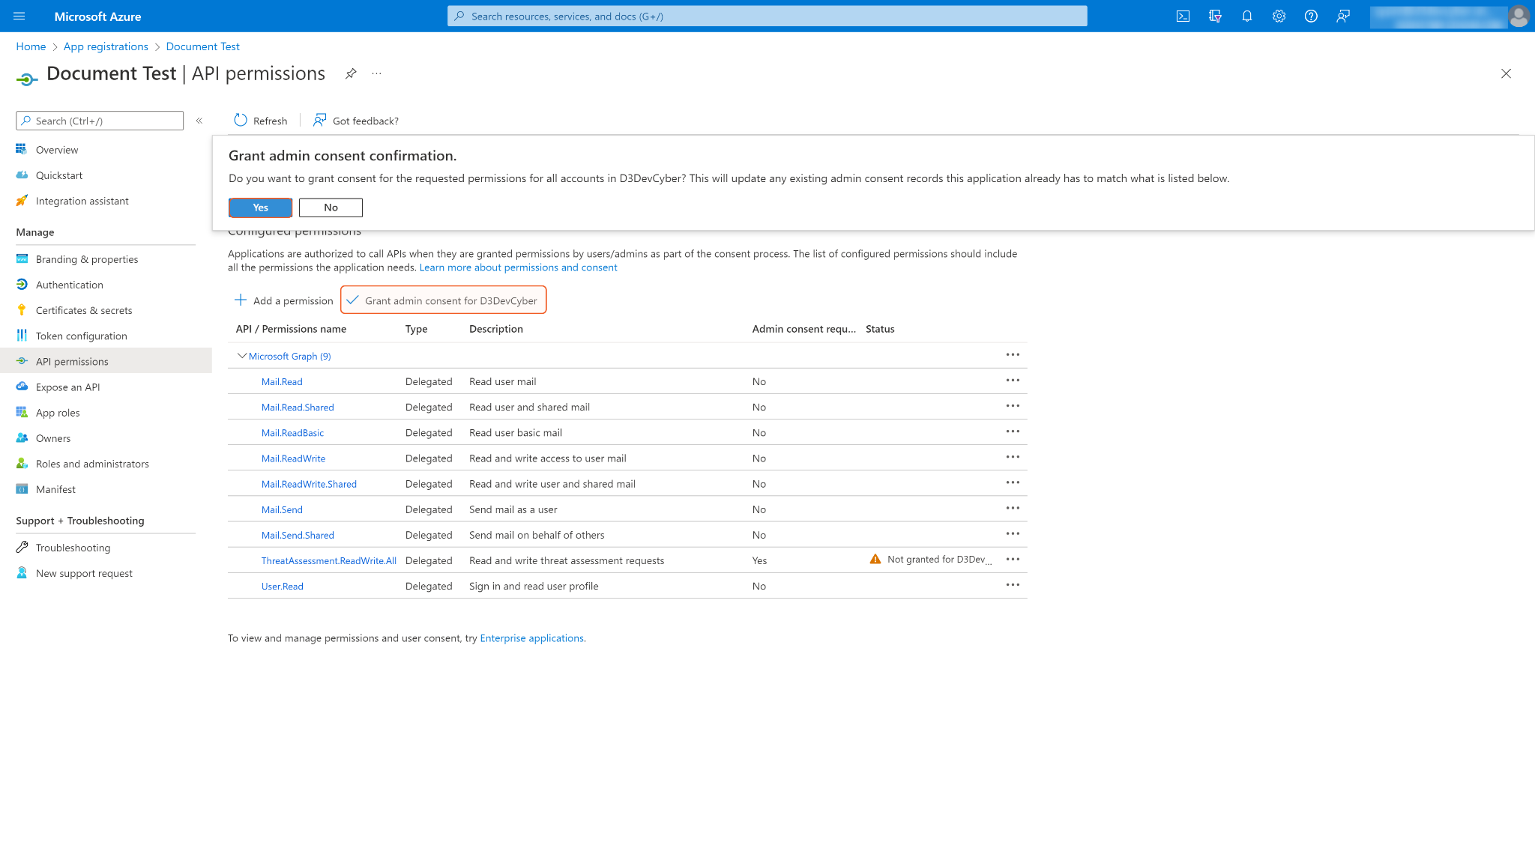Screen dimensions: 1535x863
Task: Collapse the Microsoft Graph permissions group
Action: coord(241,356)
